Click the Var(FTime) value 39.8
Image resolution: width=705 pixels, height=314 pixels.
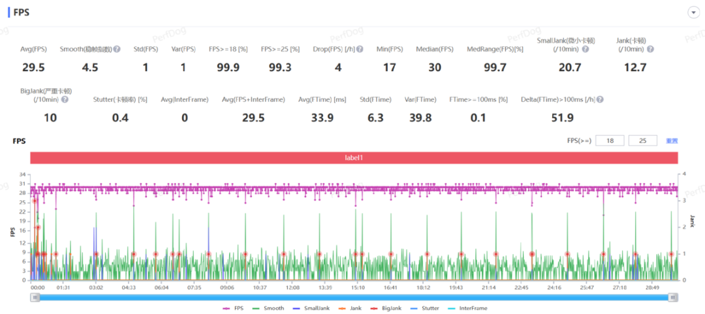[420, 118]
